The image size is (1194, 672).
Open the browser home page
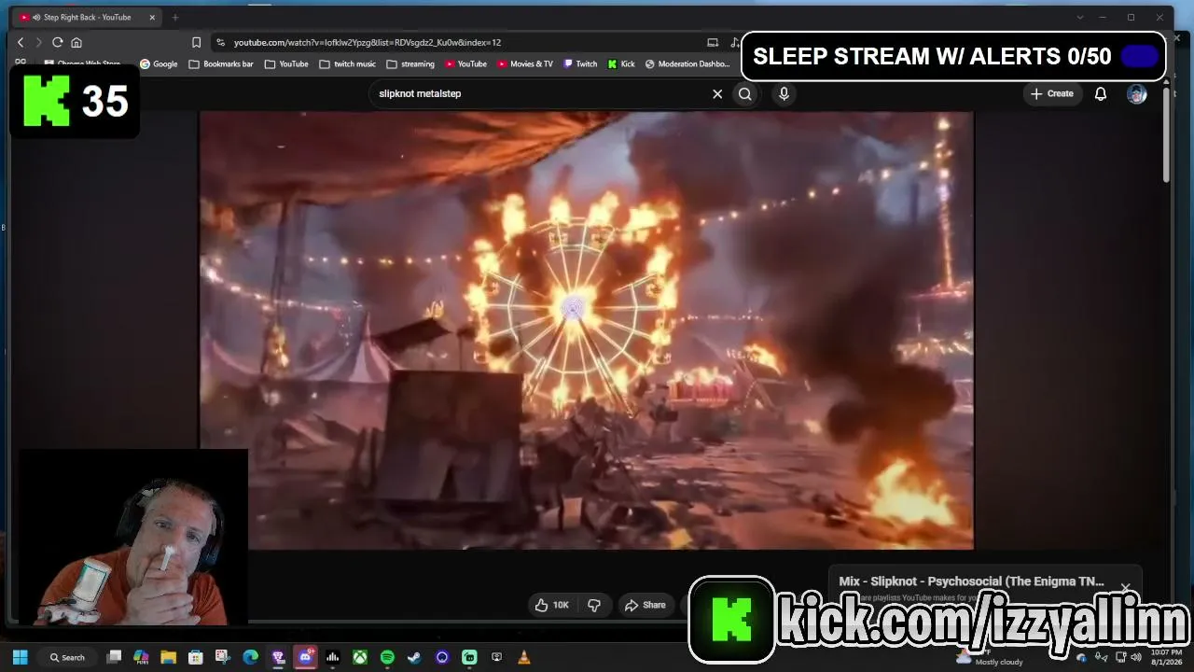click(x=76, y=42)
